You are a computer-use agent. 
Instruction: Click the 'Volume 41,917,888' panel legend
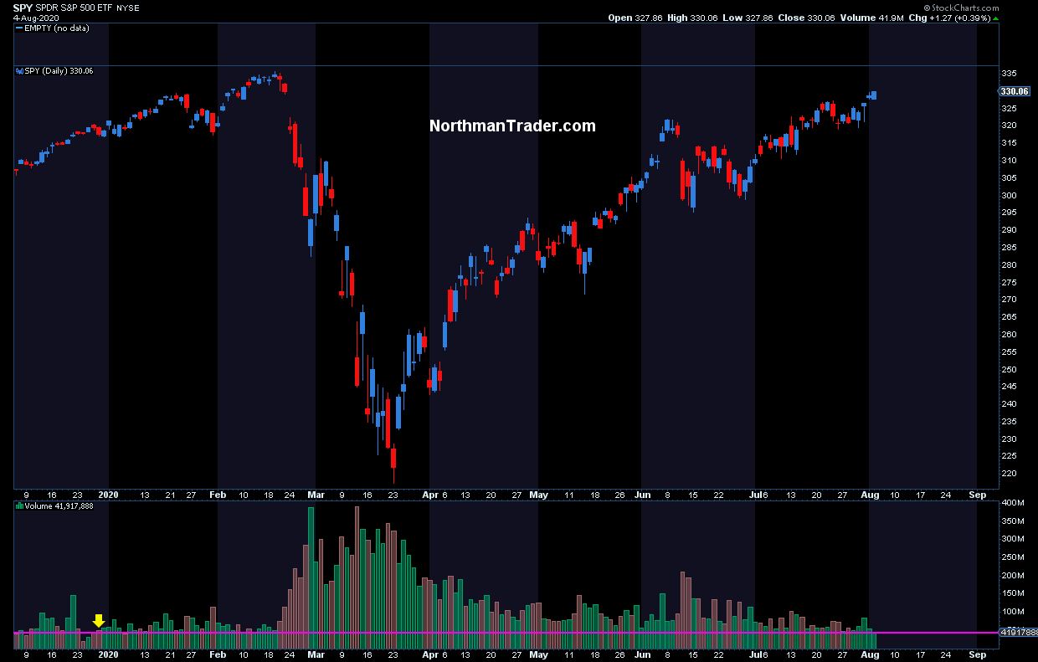[59, 505]
